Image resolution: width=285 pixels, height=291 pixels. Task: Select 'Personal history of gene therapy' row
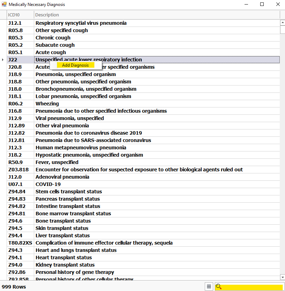(143, 272)
